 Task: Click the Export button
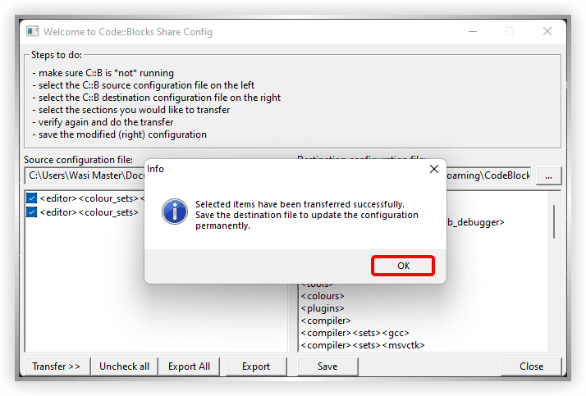tap(256, 366)
